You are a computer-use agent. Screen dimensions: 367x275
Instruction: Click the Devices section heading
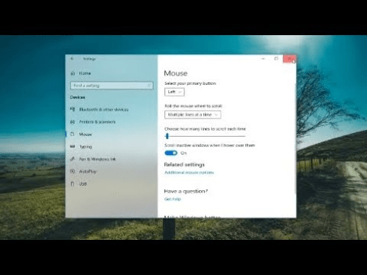click(x=77, y=97)
